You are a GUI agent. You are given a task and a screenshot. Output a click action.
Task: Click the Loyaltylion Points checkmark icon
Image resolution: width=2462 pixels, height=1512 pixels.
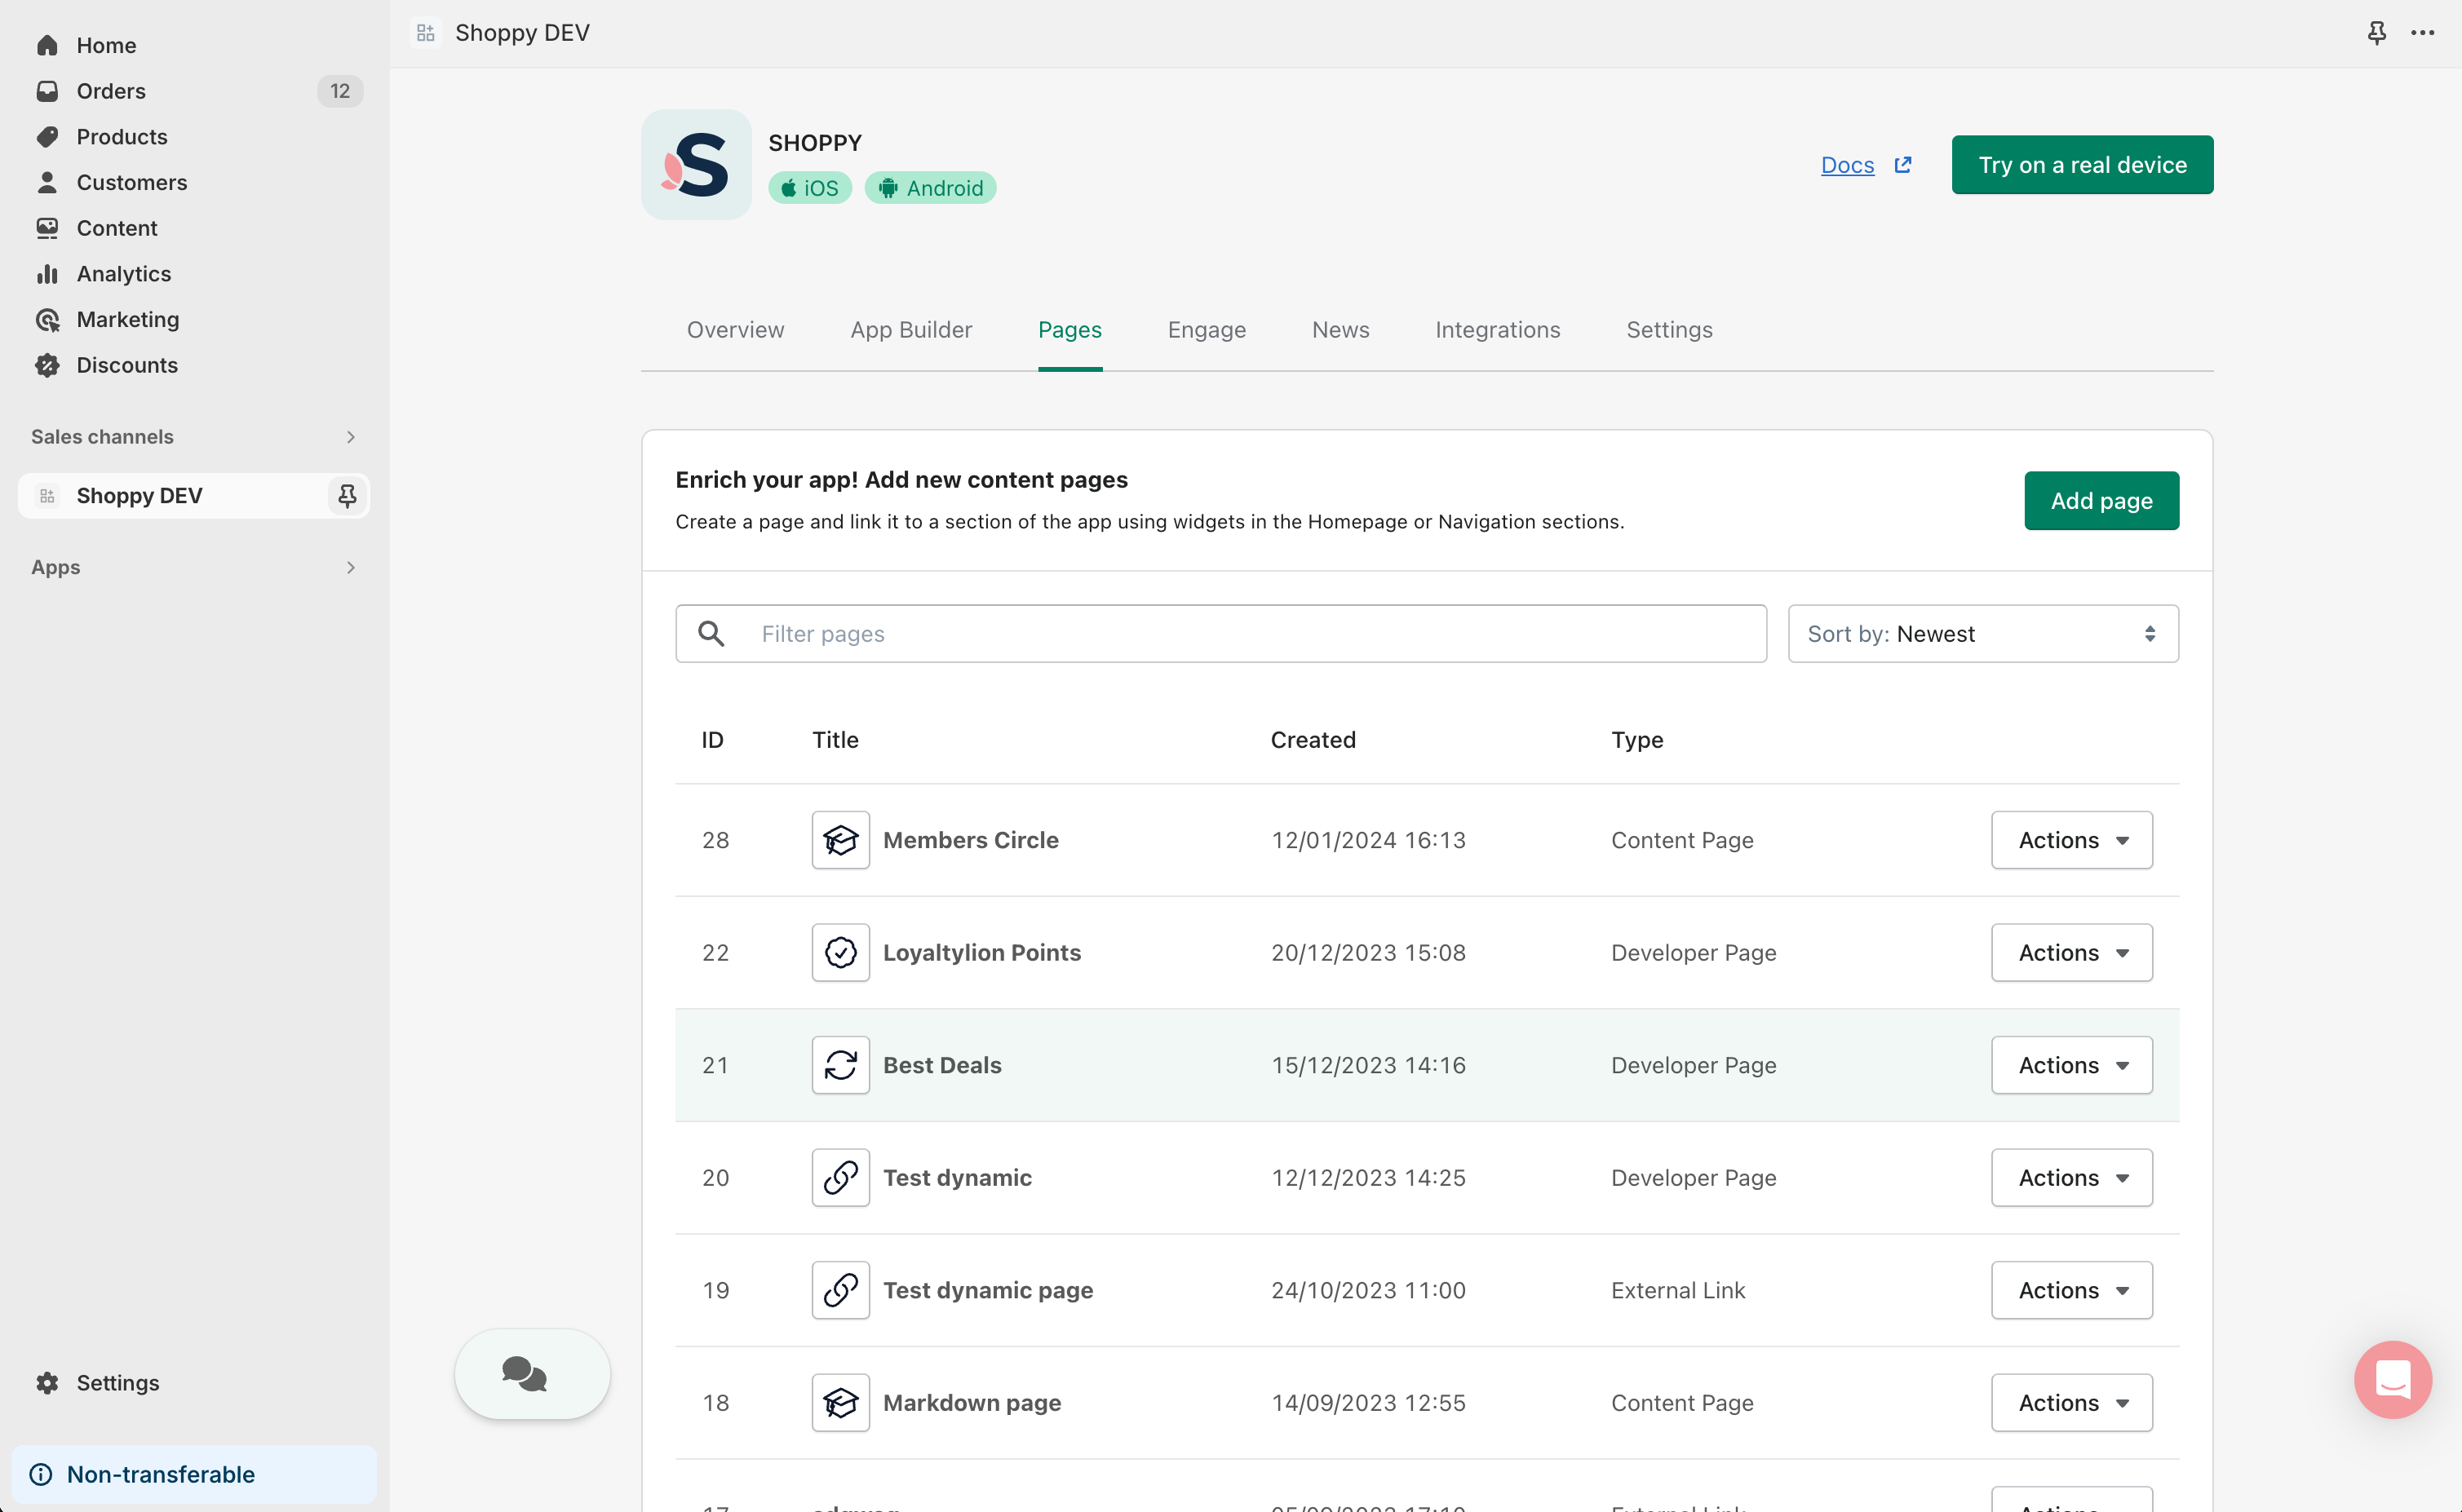click(x=840, y=952)
